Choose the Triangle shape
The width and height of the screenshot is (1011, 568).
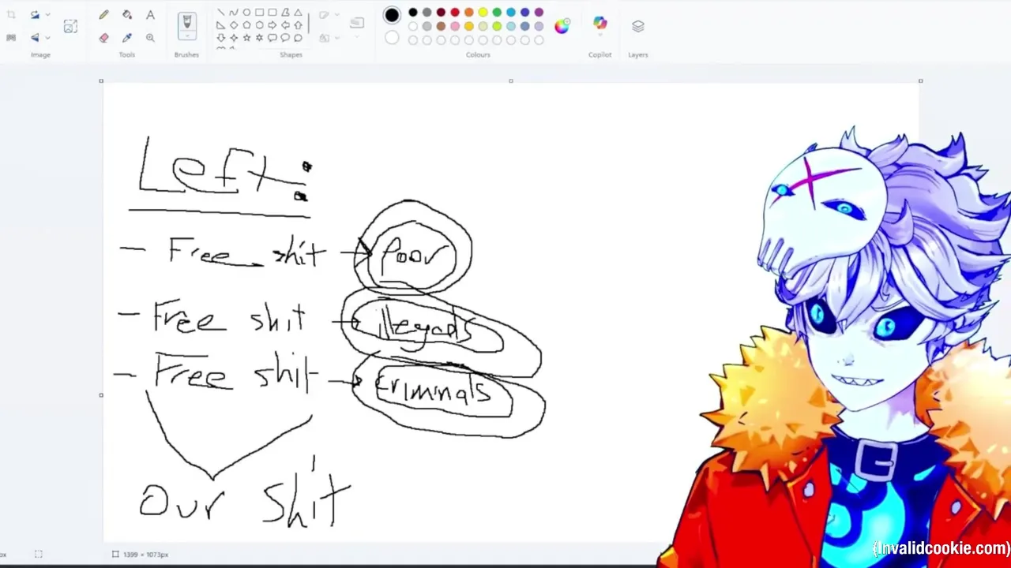[x=298, y=12]
